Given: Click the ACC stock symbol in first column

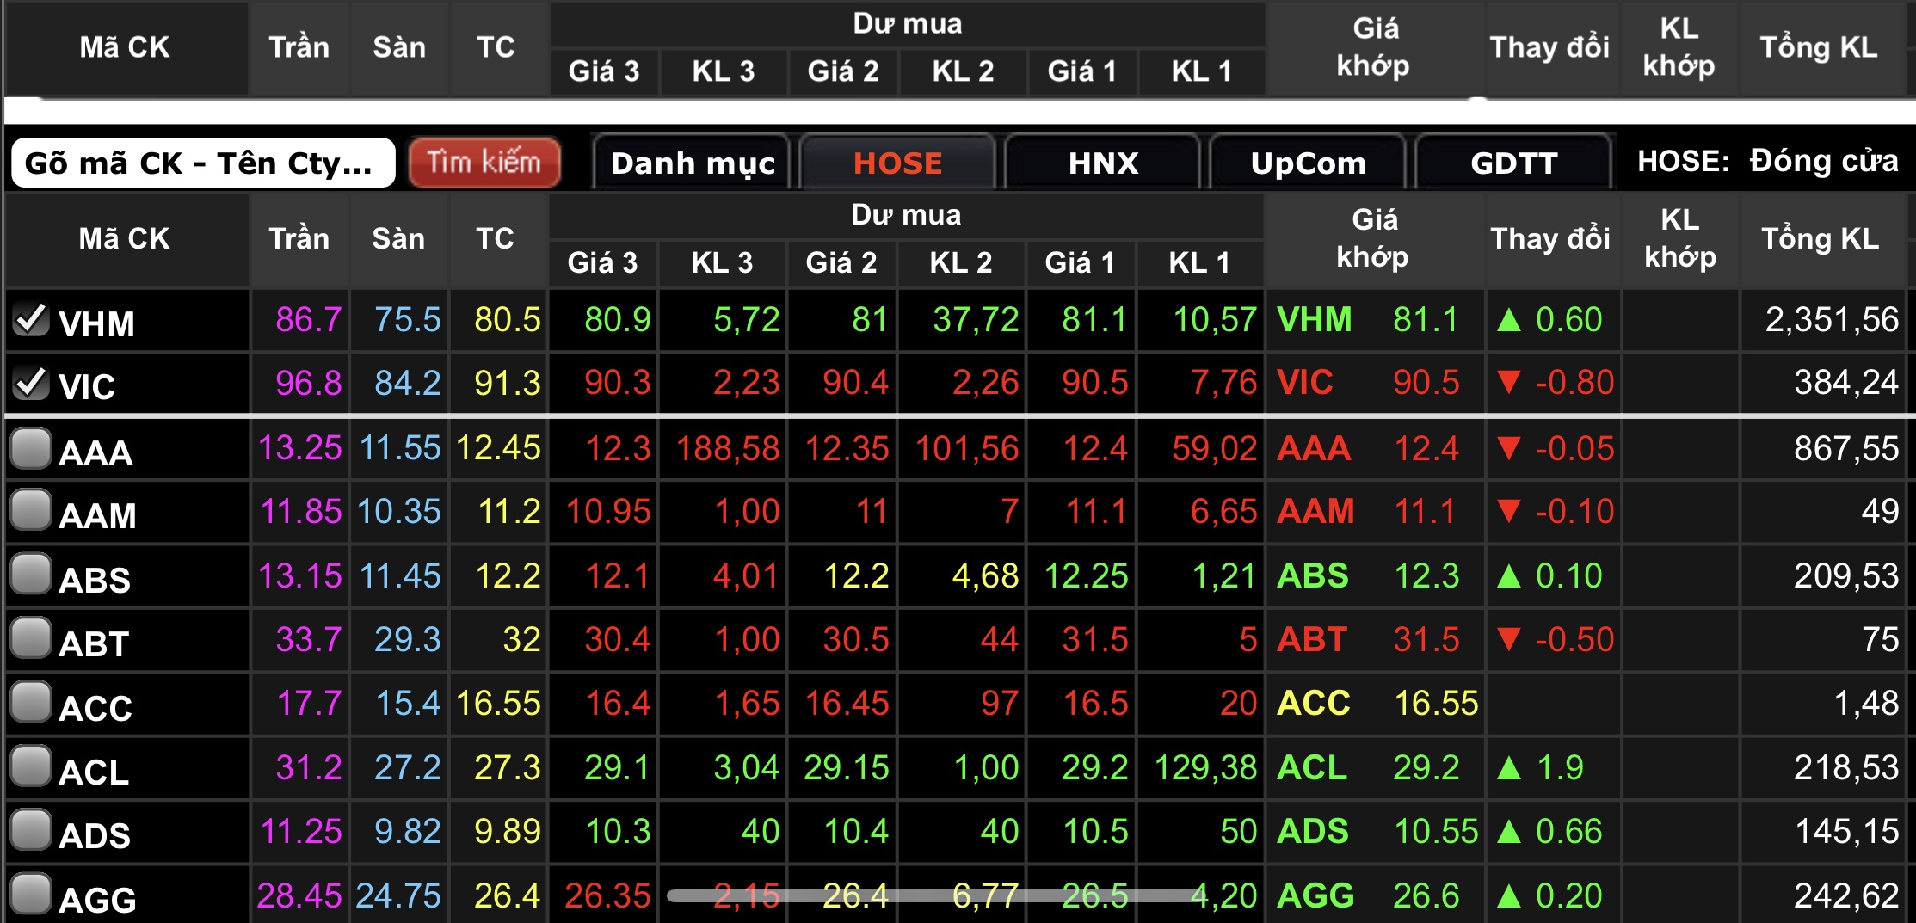Looking at the screenshot, I should coord(95,709).
